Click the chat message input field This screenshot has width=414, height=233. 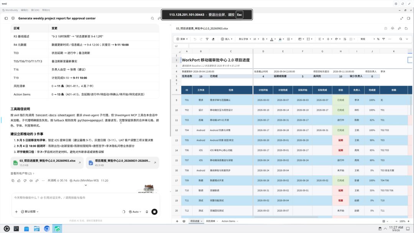tap(85, 198)
